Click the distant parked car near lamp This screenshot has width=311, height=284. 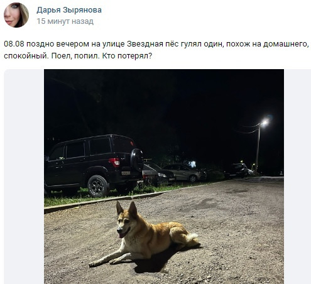(236, 171)
